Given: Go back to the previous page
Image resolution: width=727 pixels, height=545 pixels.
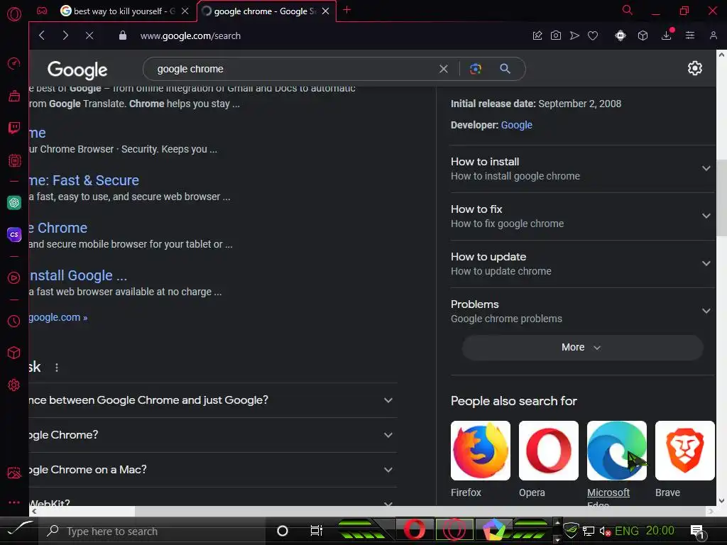Looking at the screenshot, I should [42, 35].
